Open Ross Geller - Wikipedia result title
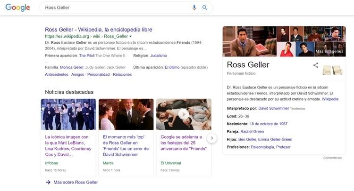Screen dimensions: 354x191 pos(99,30)
